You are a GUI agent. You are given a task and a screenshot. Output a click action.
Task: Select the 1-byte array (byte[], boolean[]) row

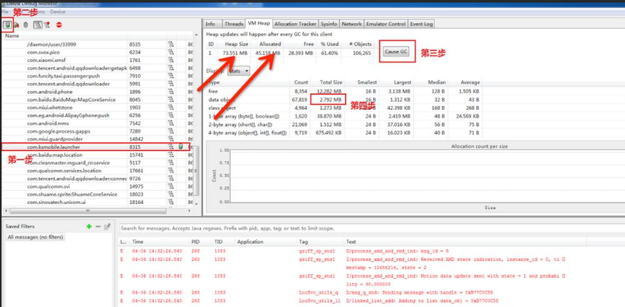point(344,116)
